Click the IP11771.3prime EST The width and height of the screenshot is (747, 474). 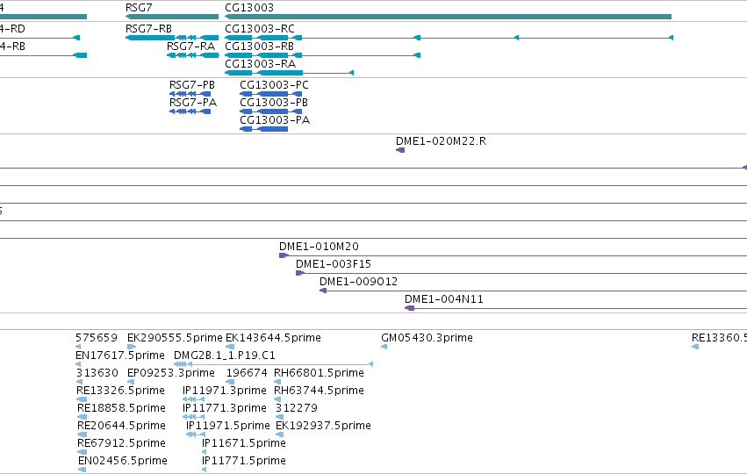pyautogui.click(x=193, y=417)
